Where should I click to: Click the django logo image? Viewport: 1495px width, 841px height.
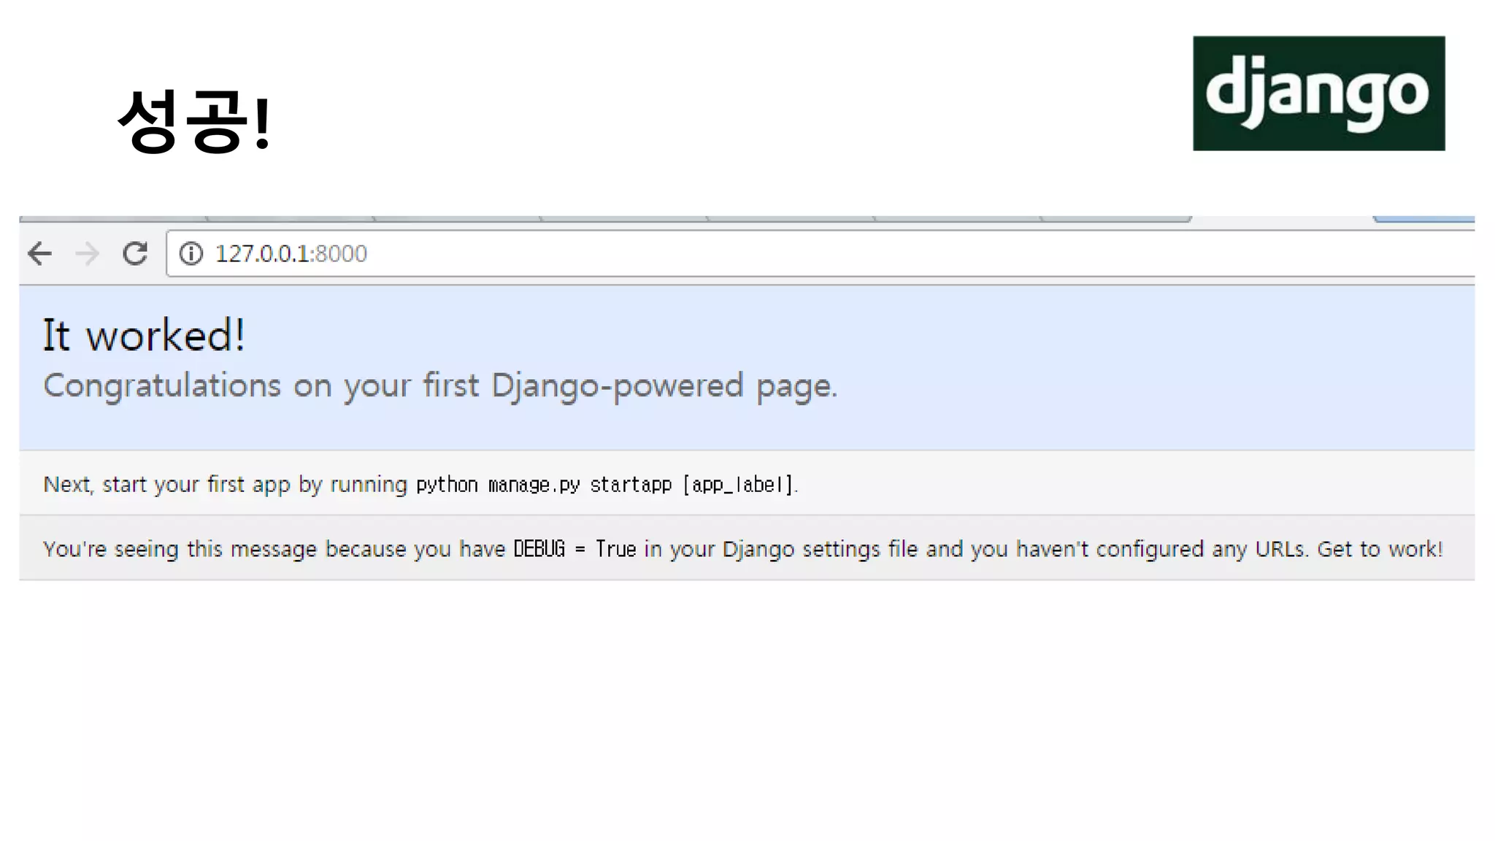1318,93
